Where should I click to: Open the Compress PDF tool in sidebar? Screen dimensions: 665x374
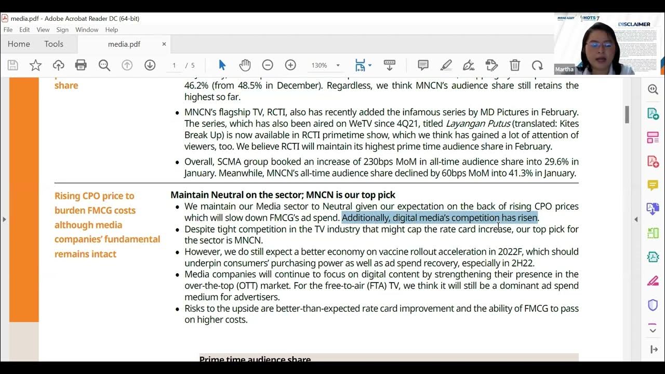pos(653,257)
